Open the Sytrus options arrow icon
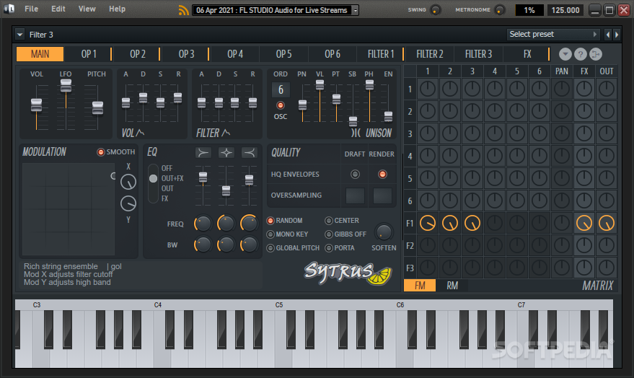 click(x=565, y=54)
